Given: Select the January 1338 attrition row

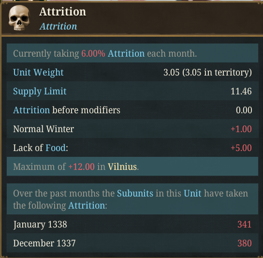Looking at the screenshot, I should [x=132, y=224].
